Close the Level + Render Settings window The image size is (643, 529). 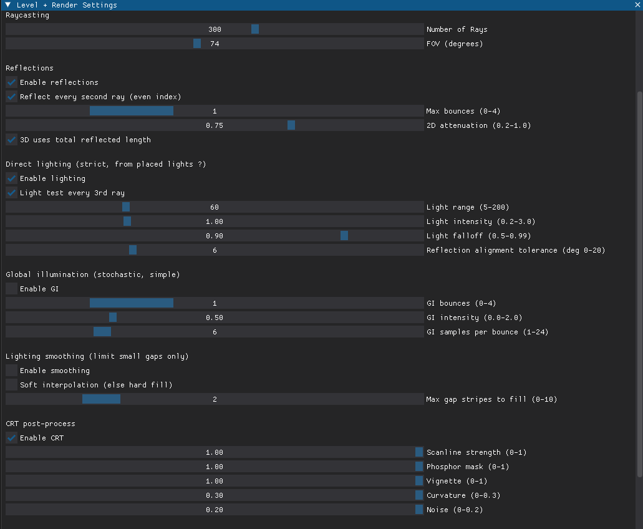point(637,5)
